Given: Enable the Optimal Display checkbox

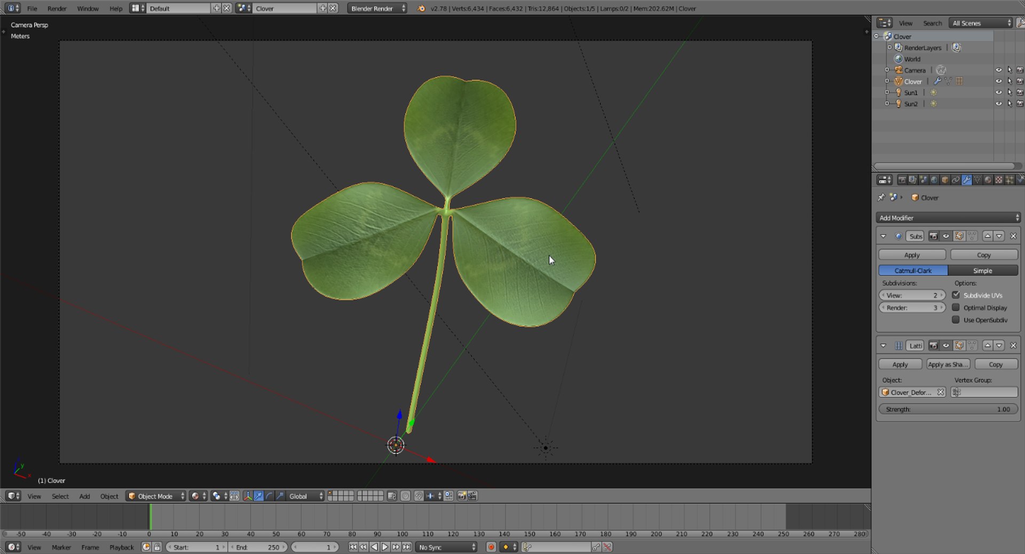Looking at the screenshot, I should (x=956, y=307).
